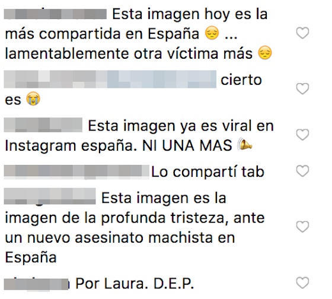
Task: Open blurred mention before 'cierto'
Action: pyautogui.click(x=110, y=79)
